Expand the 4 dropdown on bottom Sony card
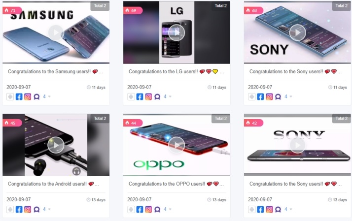The height and width of the screenshot is (221, 352). pyautogui.click(x=288, y=209)
